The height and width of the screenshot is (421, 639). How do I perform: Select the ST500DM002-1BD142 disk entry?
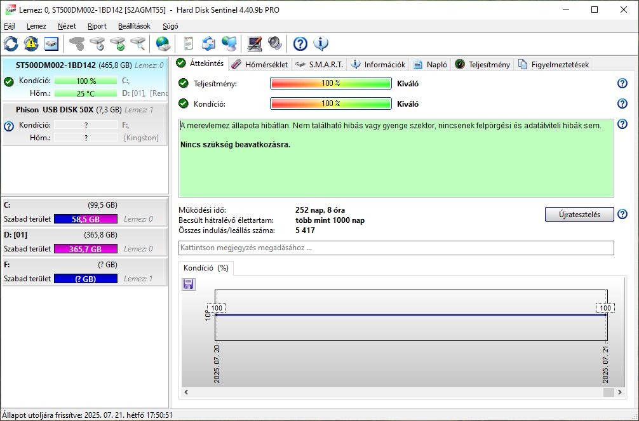tap(84, 79)
